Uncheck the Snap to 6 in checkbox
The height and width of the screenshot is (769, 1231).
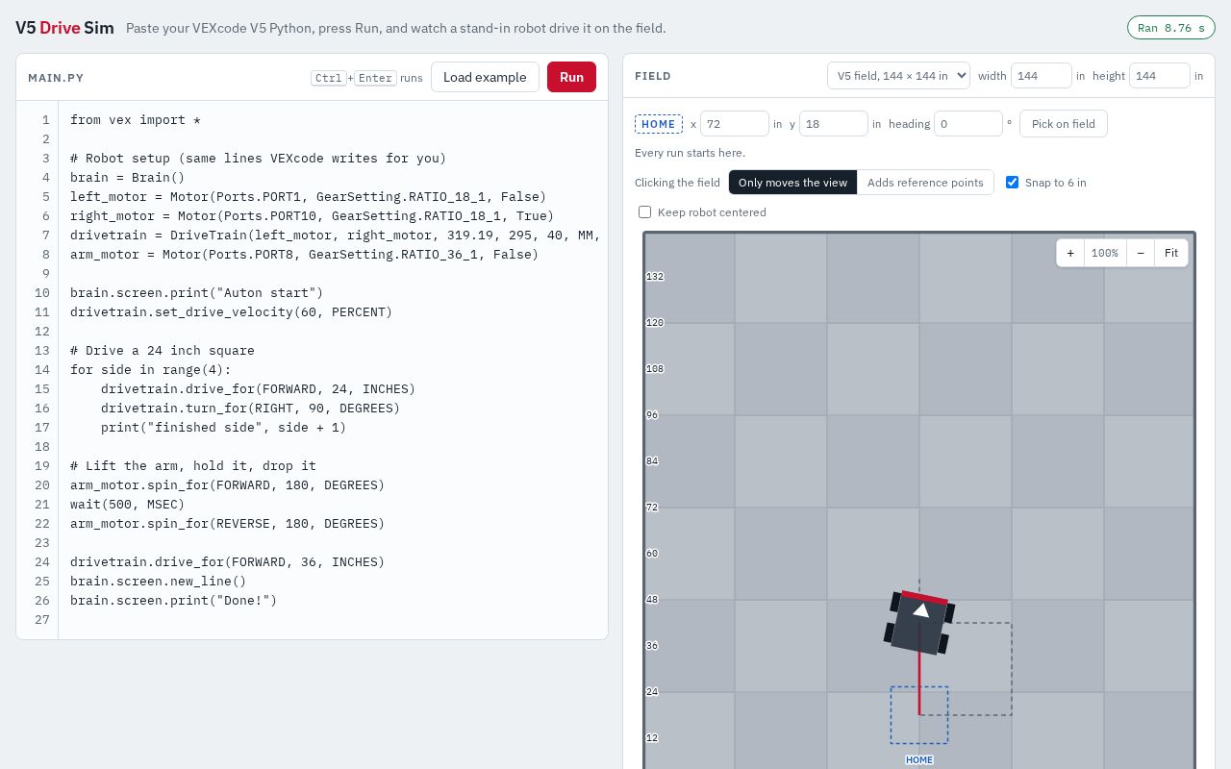click(1012, 183)
